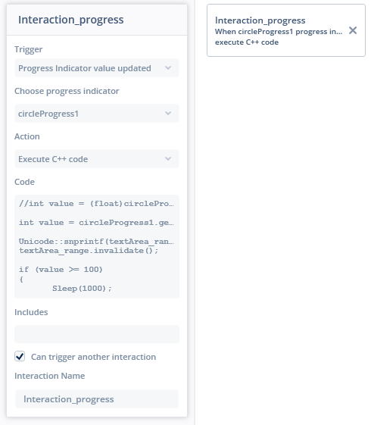Click the 'if (value >= 100)' code line
Viewport: 371px width, 425px height.
point(61,270)
